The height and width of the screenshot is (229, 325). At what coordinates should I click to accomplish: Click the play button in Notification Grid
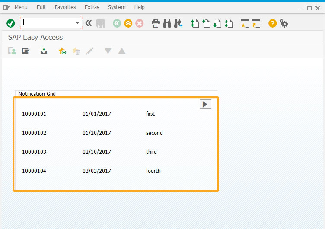(x=205, y=104)
